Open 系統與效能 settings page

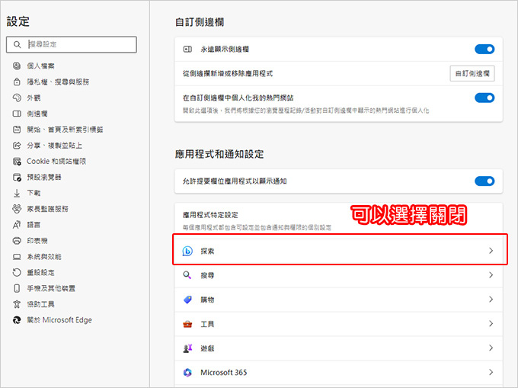pyautogui.click(x=44, y=256)
